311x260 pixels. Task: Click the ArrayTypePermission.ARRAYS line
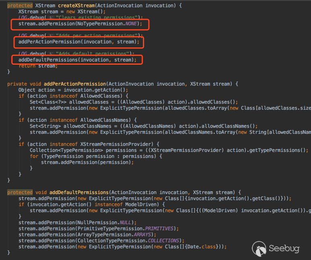click(x=87, y=235)
